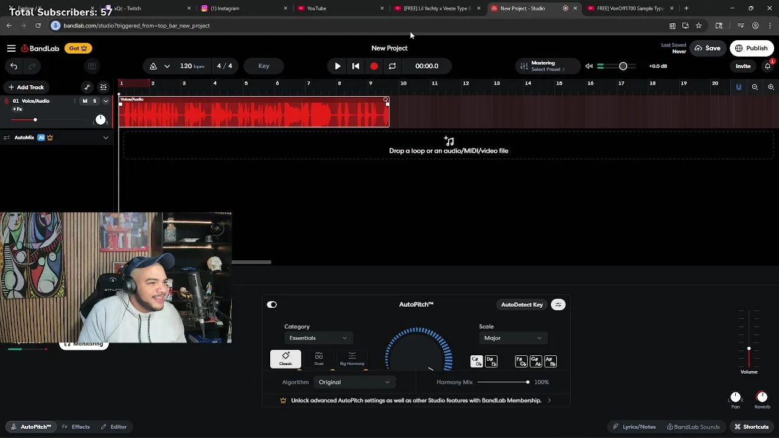779x438 pixels.
Task: Open the virtual piano keyboard icon
Action: click(x=91, y=66)
